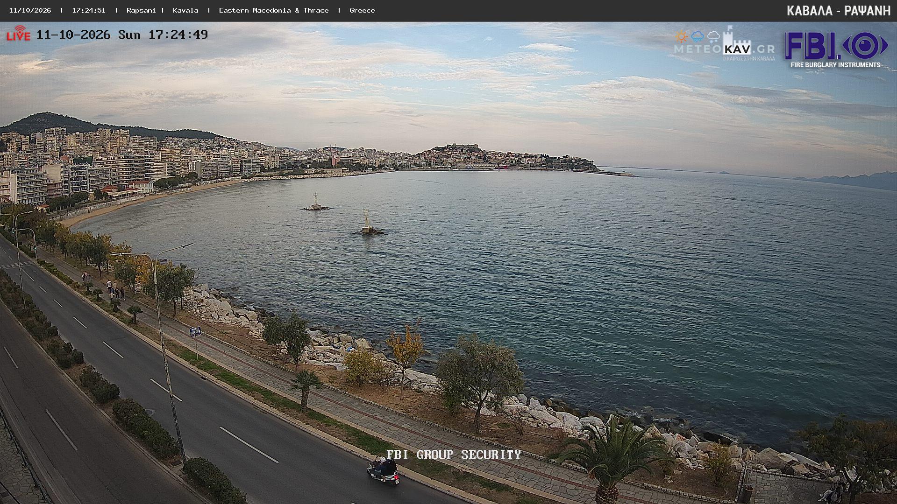Click the grey cloud icon beside the castle logo
This screenshot has height=504, width=897.
coord(713,36)
